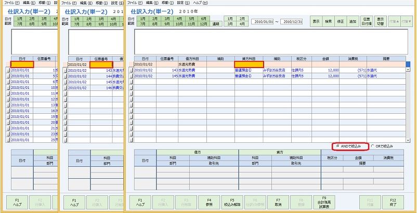Image resolution: width=417 pixels, height=213 pixels.
Task: Click row icon for voucher 143 in right window
Action: (131, 70)
